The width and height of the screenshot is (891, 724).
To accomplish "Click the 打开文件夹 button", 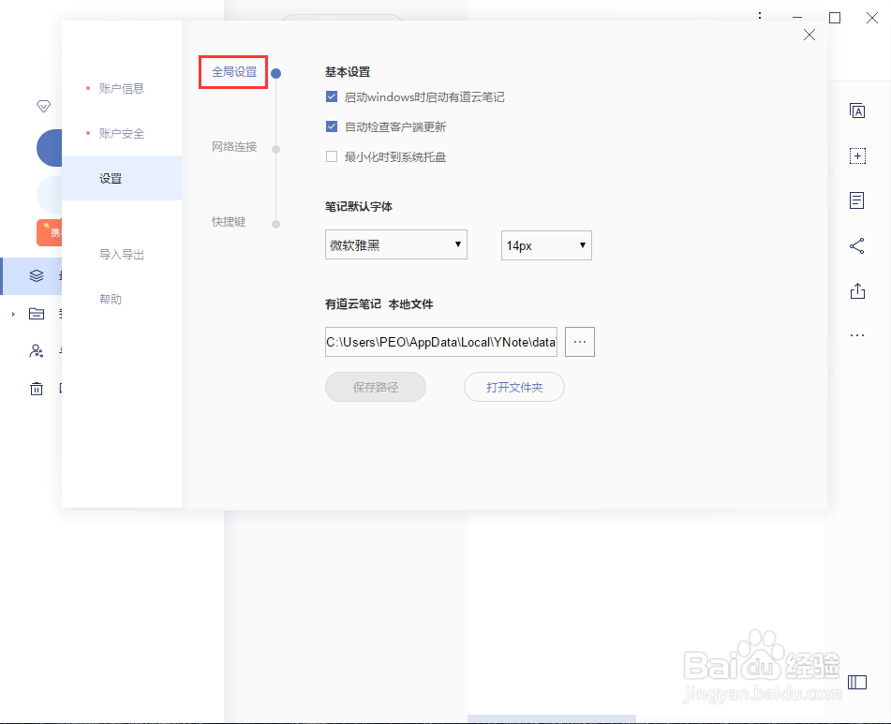I will click(x=514, y=387).
